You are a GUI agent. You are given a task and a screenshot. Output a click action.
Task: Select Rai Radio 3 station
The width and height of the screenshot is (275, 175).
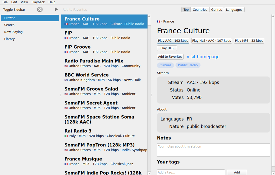click(104, 133)
